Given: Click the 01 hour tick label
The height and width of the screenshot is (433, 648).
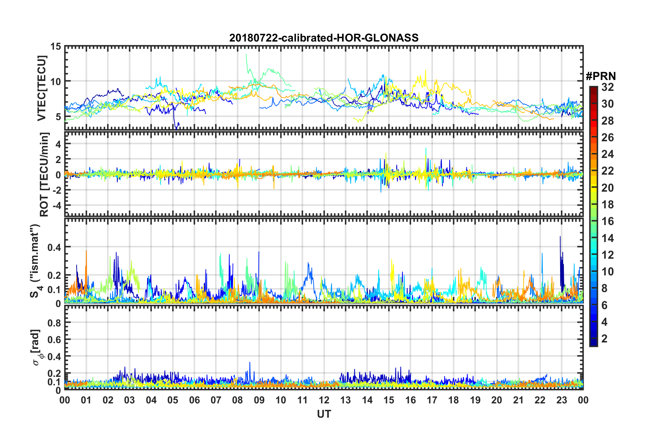Looking at the screenshot, I should (x=86, y=400).
